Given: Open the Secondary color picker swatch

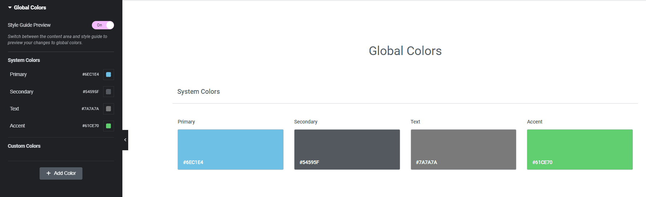Looking at the screenshot, I should coord(108,92).
